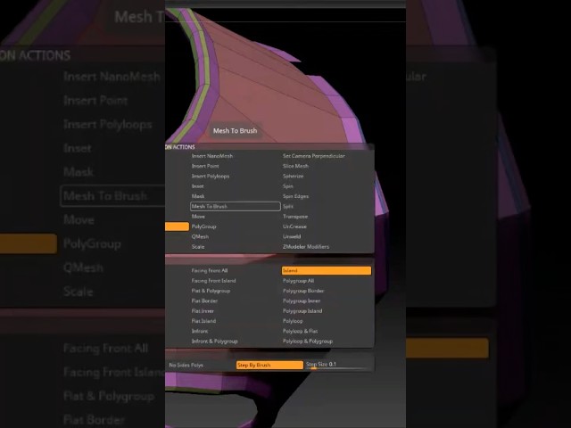
Task: Select the PolyGroup action
Action: pos(203,226)
